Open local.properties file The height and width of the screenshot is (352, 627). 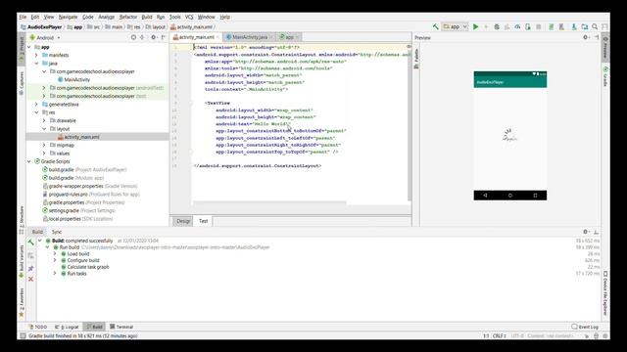(x=78, y=219)
